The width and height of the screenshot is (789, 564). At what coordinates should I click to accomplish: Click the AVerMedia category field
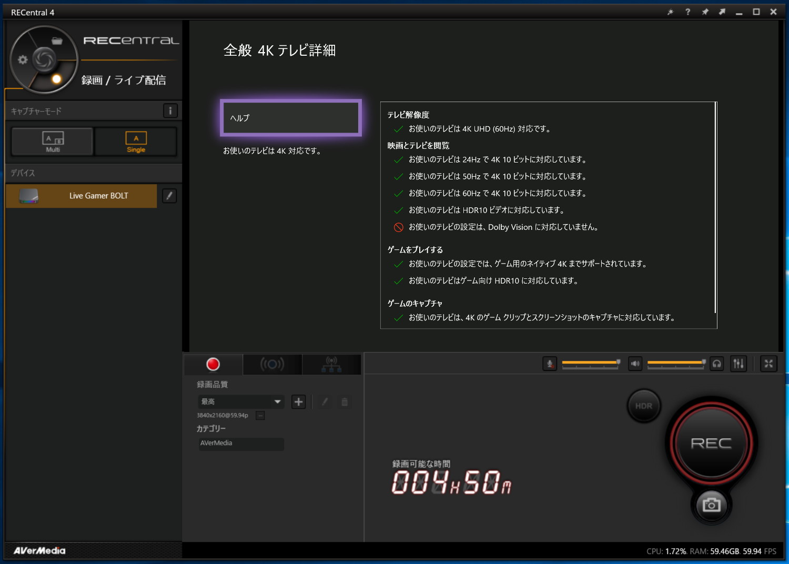241,444
